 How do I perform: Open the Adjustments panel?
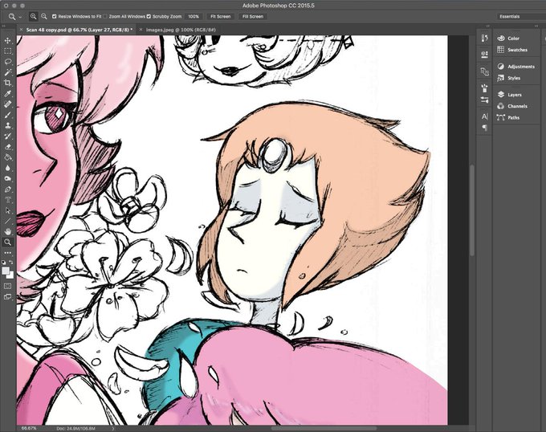(519, 67)
